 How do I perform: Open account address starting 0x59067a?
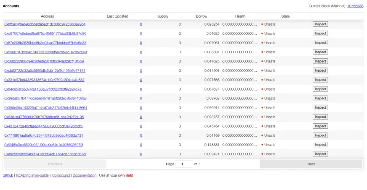coord(45,52)
